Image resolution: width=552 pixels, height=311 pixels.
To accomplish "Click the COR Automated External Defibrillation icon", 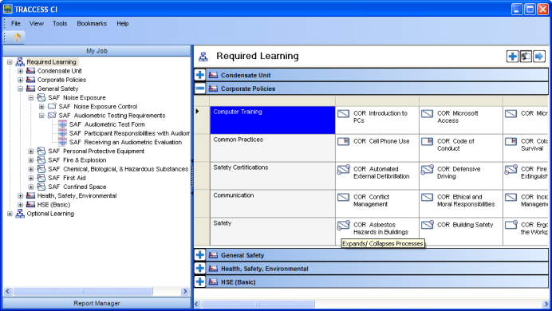I will click(x=344, y=169).
